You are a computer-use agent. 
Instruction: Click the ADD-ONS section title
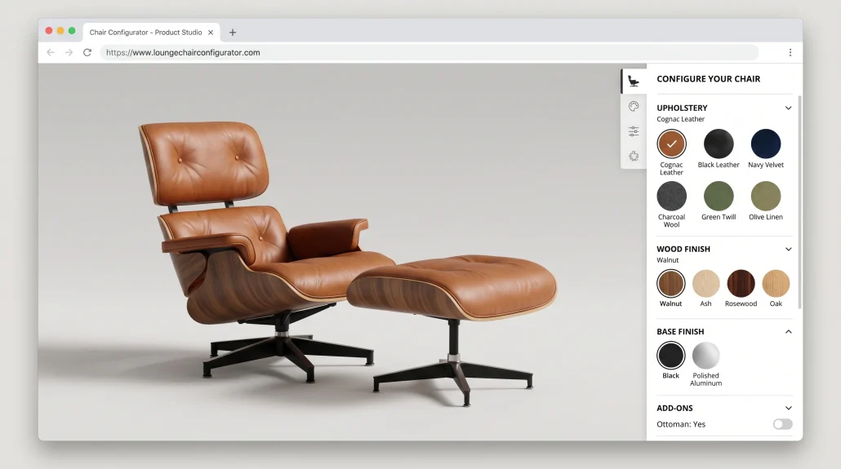click(x=674, y=408)
